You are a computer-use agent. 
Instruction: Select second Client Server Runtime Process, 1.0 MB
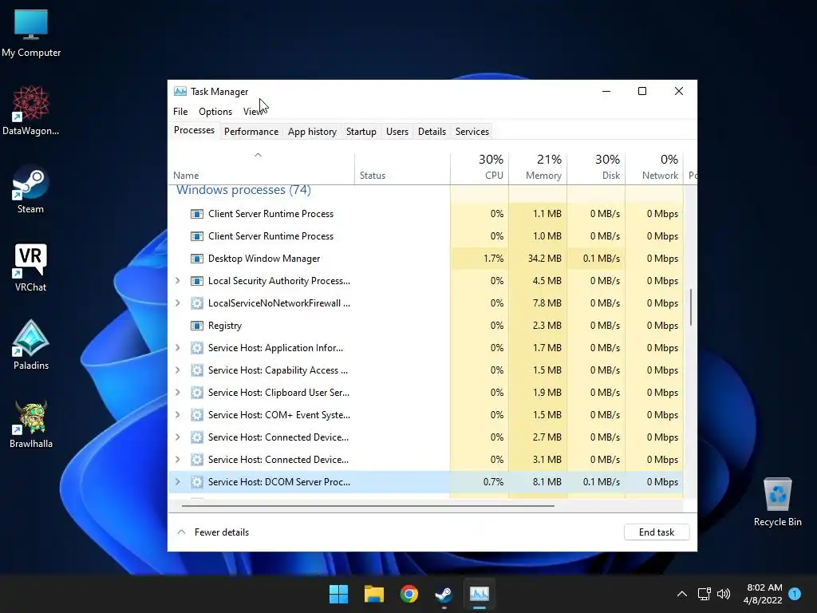(x=426, y=236)
